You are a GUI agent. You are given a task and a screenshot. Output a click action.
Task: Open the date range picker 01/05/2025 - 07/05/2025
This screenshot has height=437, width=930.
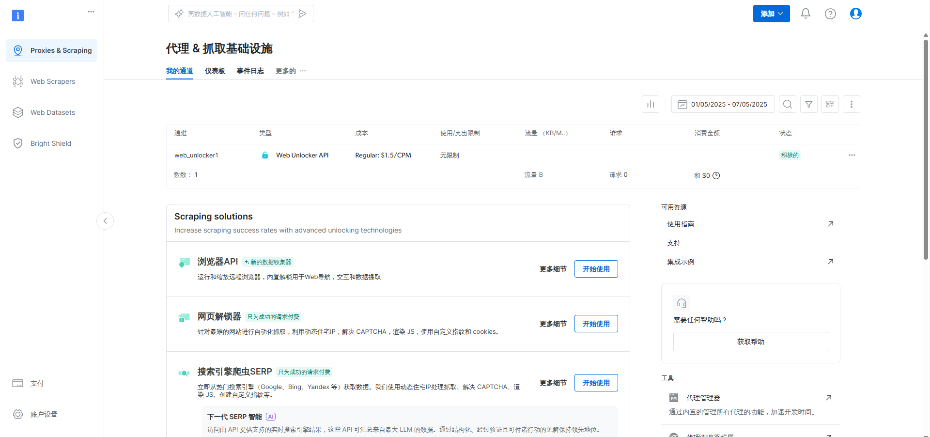point(723,104)
